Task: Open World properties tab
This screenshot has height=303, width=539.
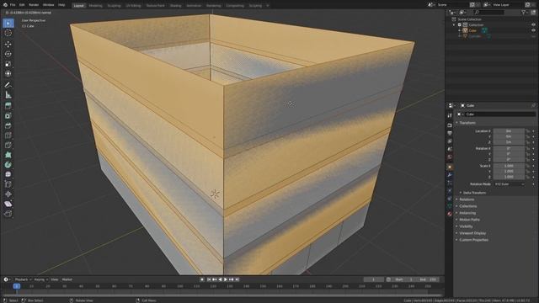Action: point(450,157)
